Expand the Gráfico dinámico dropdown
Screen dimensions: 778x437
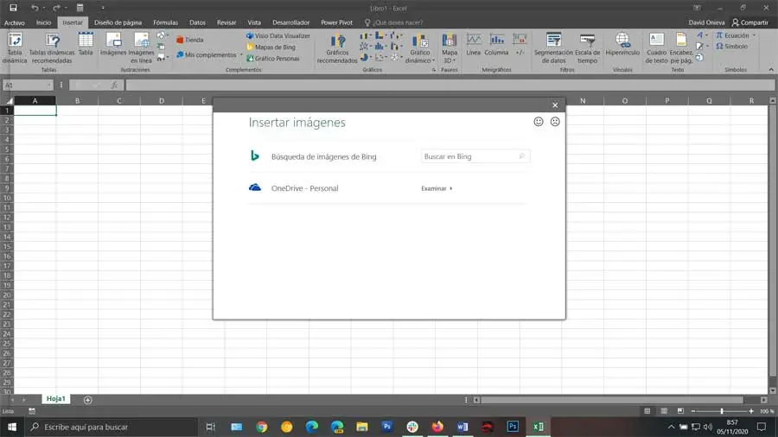point(433,60)
